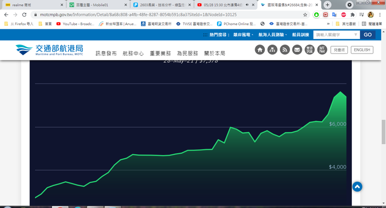Open the 重要業務 menu
The width and height of the screenshot is (386, 208).
coord(160,54)
